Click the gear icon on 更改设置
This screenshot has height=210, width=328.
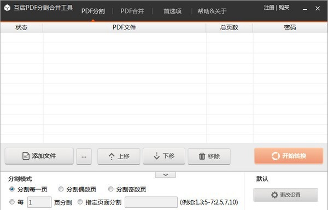(274, 195)
